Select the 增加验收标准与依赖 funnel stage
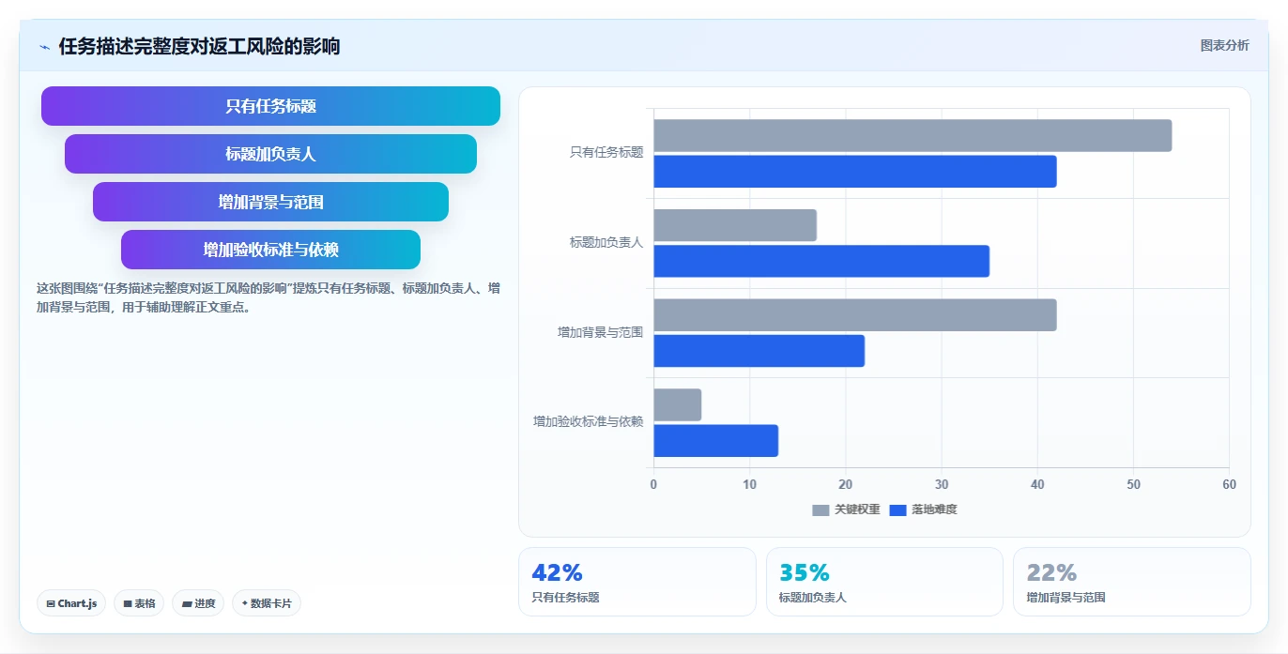 coord(270,250)
